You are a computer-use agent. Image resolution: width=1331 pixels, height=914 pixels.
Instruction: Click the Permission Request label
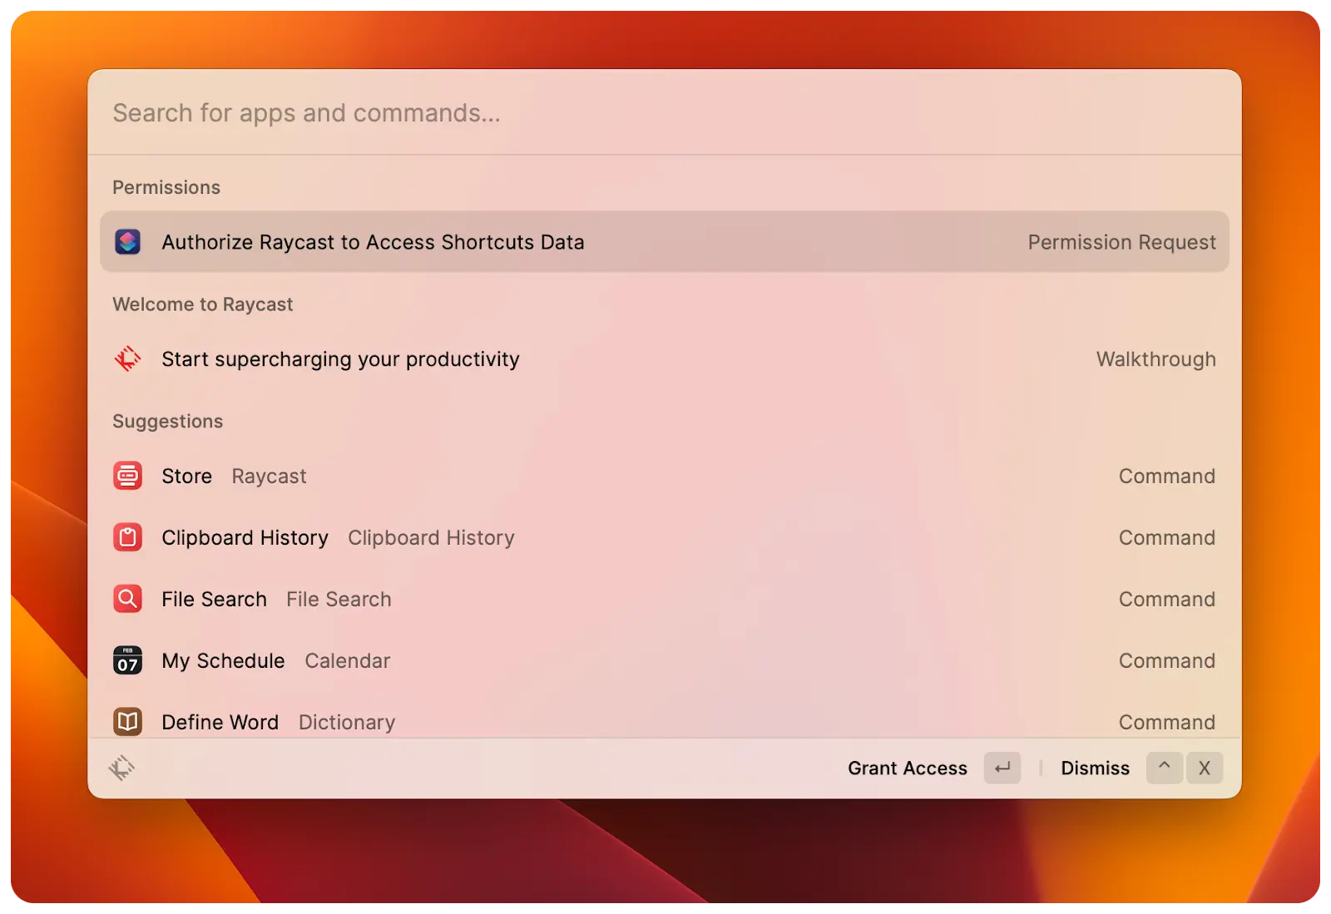(1121, 243)
